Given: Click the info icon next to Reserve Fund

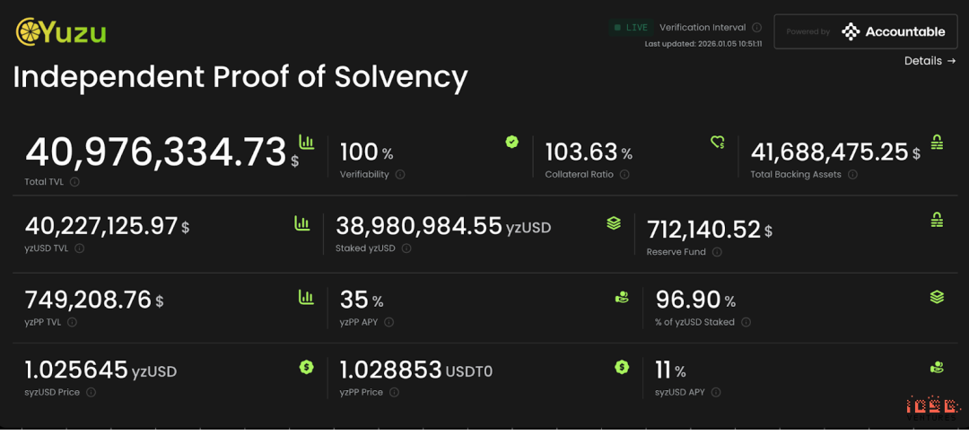Looking at the screenshot, I should click(717, 252).
